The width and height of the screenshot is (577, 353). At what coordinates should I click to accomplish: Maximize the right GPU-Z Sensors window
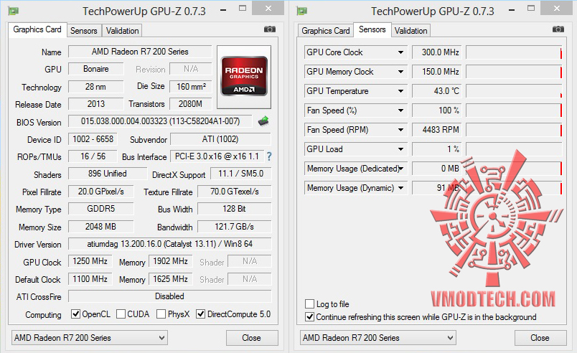click(530, 8)
